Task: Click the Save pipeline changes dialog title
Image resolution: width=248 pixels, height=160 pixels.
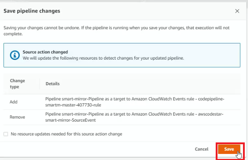Action: click(32, 11)
